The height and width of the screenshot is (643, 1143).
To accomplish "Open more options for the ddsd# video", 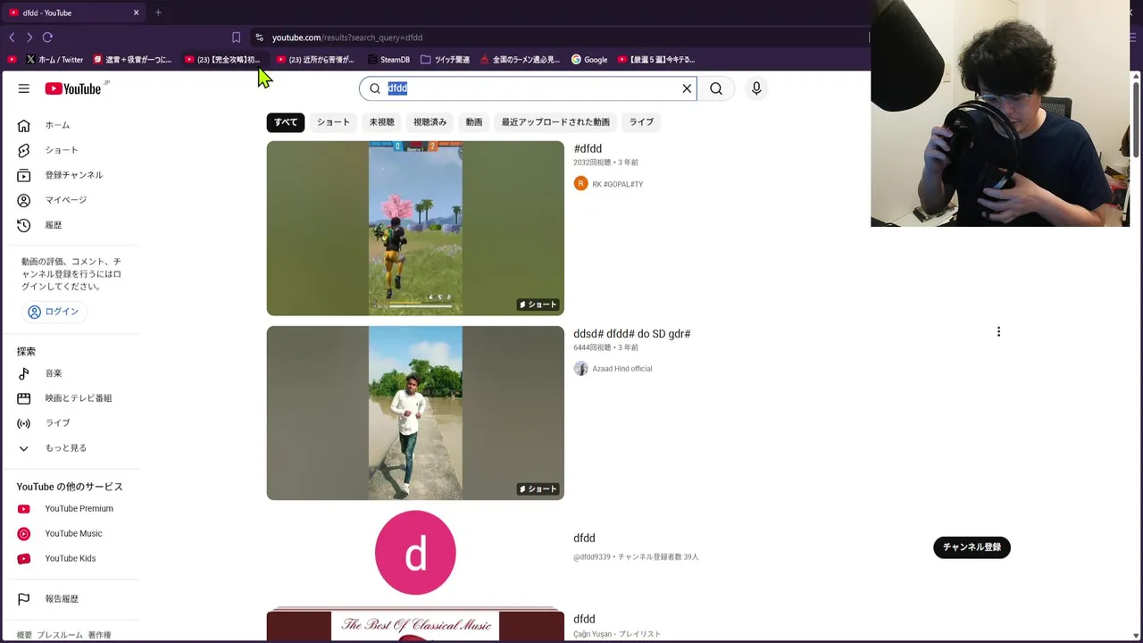I will pyautogui.click(x=998, y=332).
